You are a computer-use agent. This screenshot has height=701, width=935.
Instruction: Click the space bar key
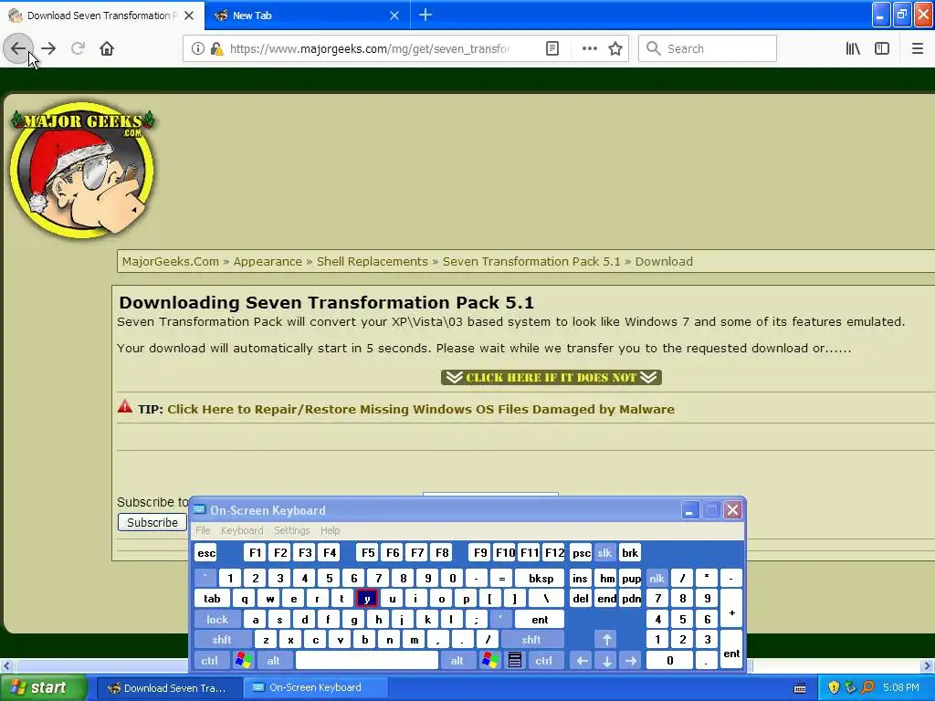367,661
